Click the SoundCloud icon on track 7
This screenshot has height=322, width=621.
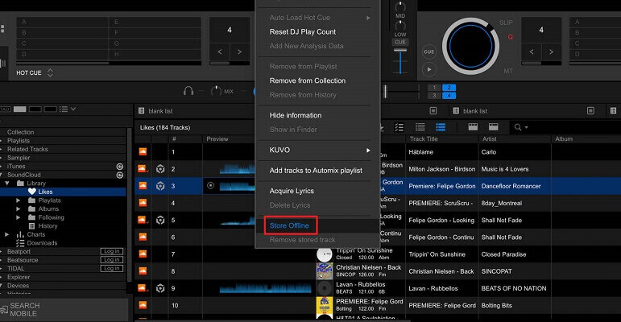pyautogui.click(x=143, y=254)
